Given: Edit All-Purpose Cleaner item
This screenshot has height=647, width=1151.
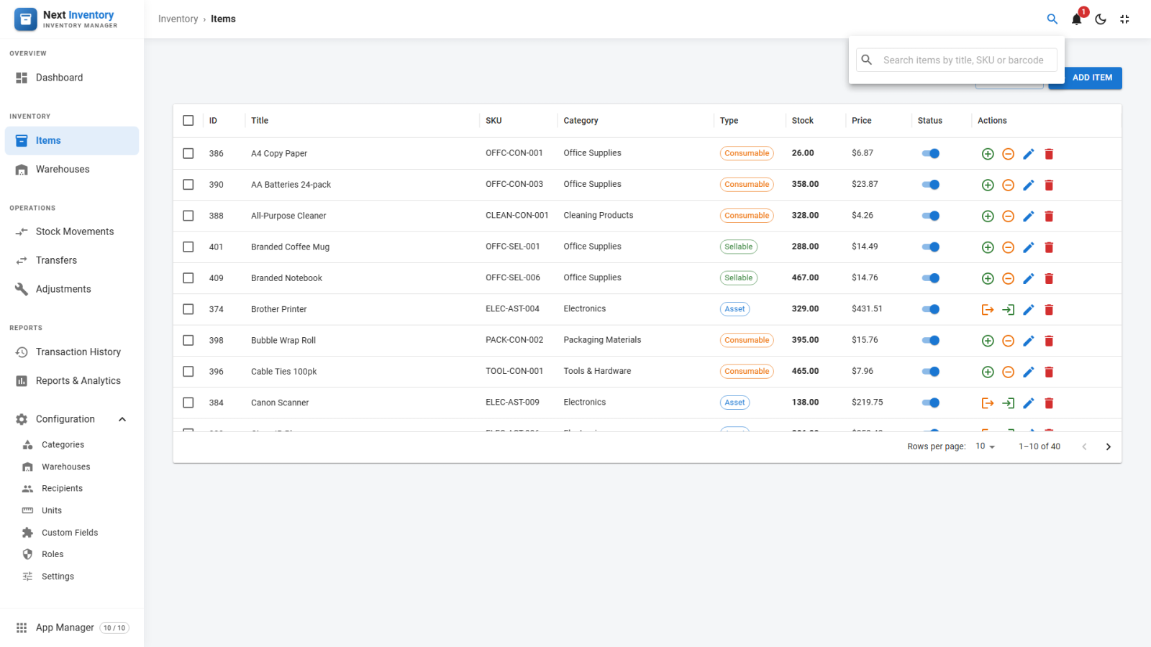Looking at the screenshot, I should coord(1029,216).
